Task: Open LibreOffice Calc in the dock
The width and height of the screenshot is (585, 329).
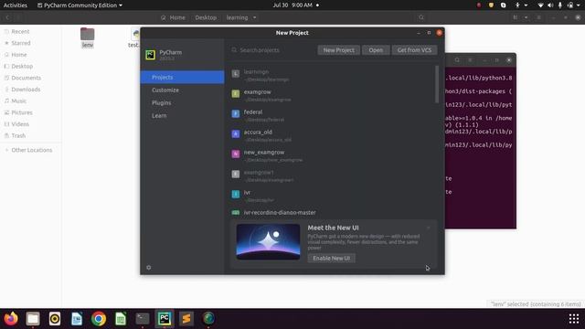Action: pyautogui.click(x=121, y=319)
